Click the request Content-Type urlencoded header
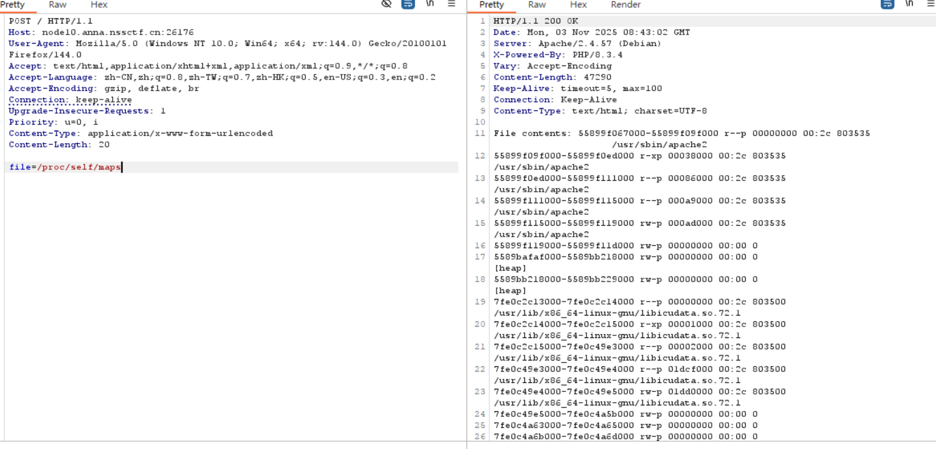 (141, 133)
